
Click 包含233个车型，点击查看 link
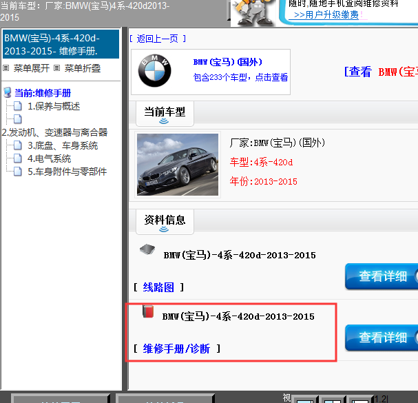[x=240, y=77]
